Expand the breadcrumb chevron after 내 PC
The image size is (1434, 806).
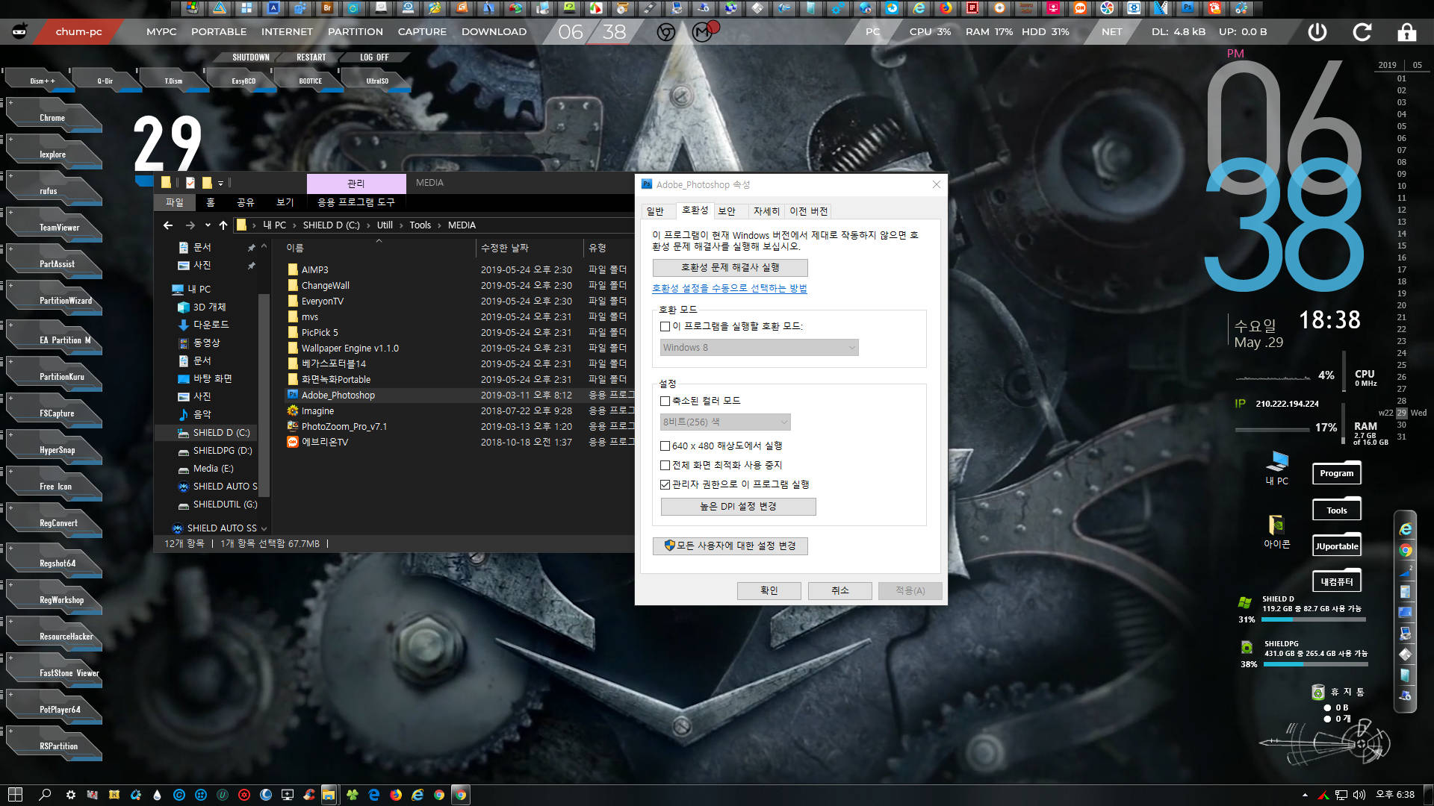[x=294, y=225]
